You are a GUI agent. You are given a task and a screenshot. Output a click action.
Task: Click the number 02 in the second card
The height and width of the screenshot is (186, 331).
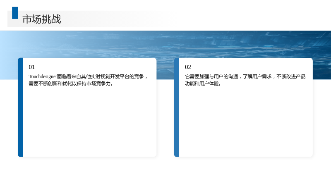coord(188,67)
